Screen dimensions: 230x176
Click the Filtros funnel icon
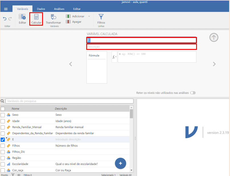pyautogui.click(x=101, y=17)
